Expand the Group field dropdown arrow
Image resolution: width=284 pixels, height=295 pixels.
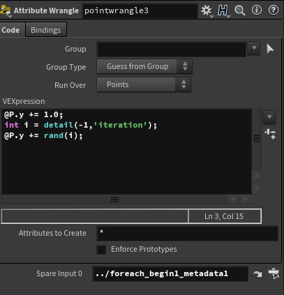pyautogui.click(x=254, y=48)
